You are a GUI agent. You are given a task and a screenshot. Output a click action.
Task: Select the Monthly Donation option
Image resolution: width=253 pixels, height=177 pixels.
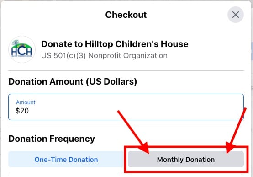186,159
